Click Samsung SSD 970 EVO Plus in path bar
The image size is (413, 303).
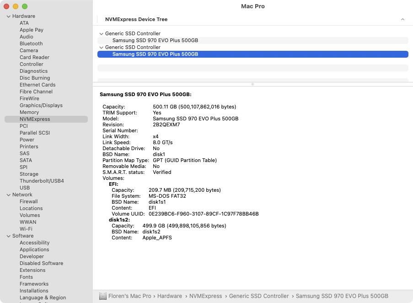[342, 296]
